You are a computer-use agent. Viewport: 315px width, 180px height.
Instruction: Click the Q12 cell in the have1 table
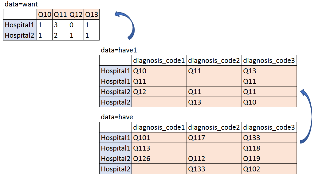click(159, 92)
